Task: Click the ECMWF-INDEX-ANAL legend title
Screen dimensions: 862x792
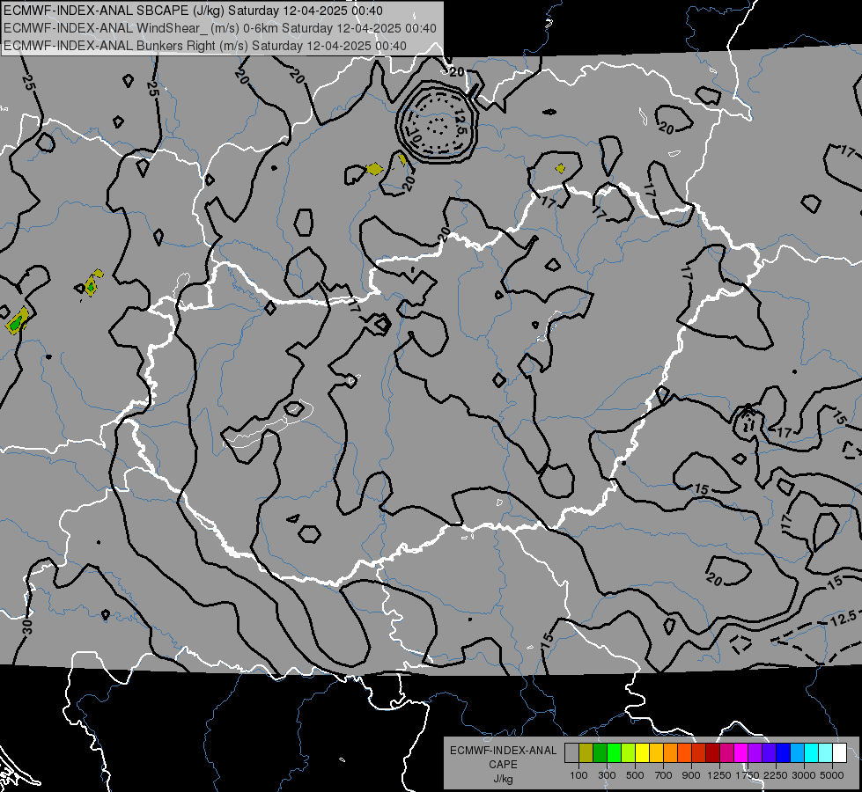Action: (503, 751)
